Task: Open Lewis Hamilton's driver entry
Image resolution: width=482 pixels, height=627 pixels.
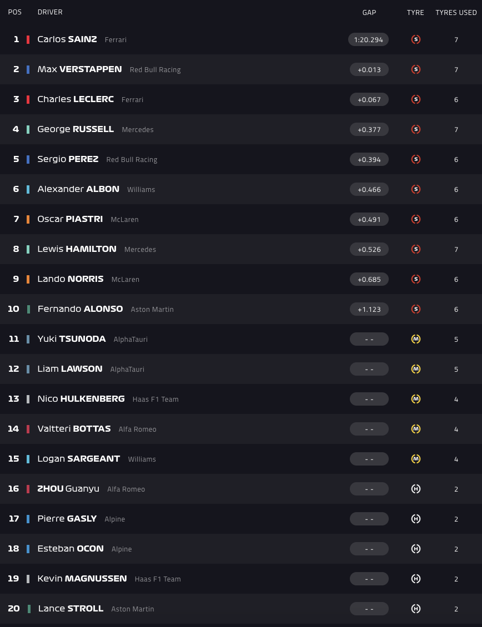Action: pos(77,249)
